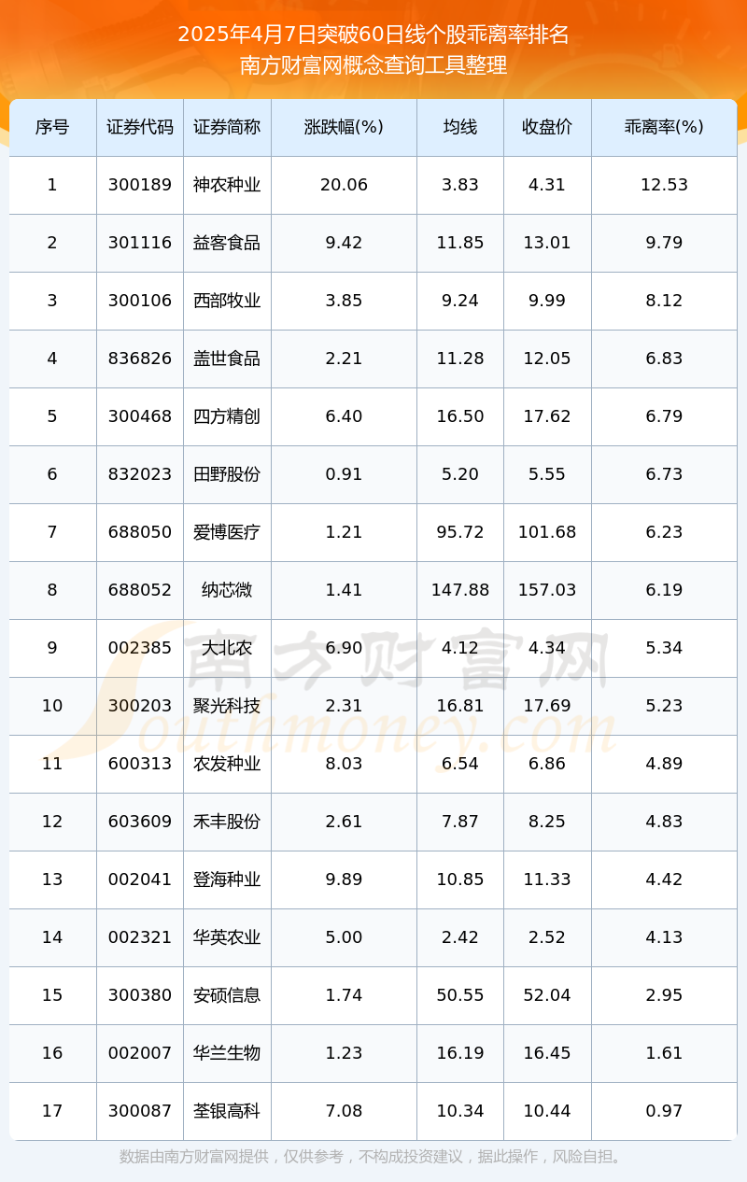Select stock code 600313
Viewport: 747px width, 1182px height.
140,764
